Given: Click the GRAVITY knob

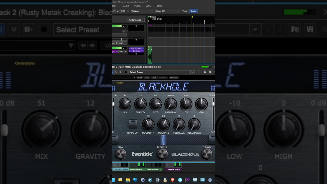Looking at the screenshot, I should pos(140,104).
